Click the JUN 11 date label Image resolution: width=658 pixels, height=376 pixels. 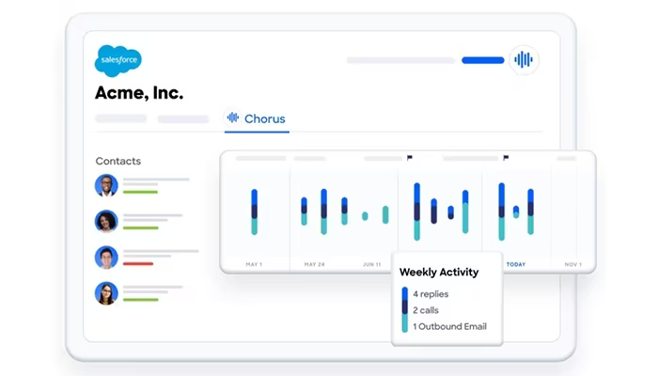click(372, 264)
